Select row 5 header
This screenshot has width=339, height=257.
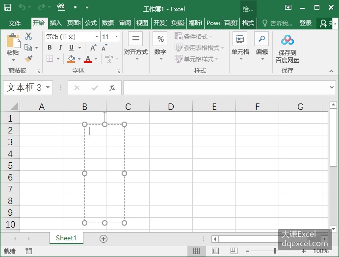click(10, 166)
